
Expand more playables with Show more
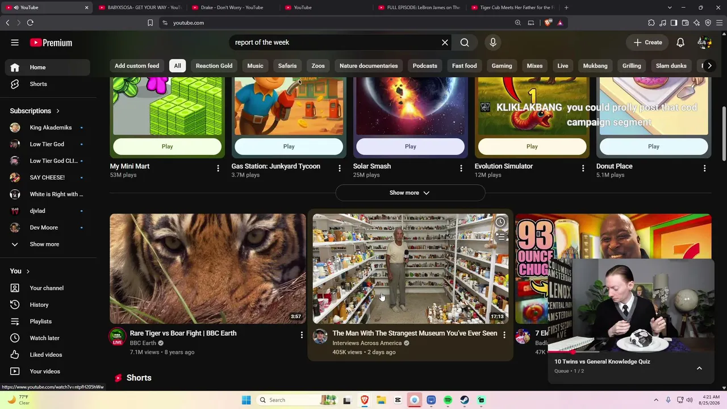(410, 193)
